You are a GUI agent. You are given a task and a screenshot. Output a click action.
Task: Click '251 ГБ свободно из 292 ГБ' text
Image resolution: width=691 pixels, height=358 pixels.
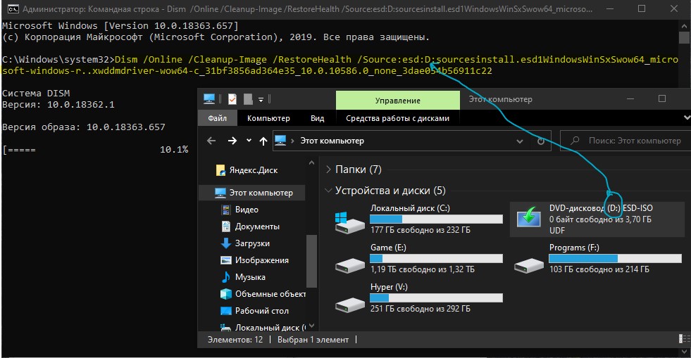point(421,309)
